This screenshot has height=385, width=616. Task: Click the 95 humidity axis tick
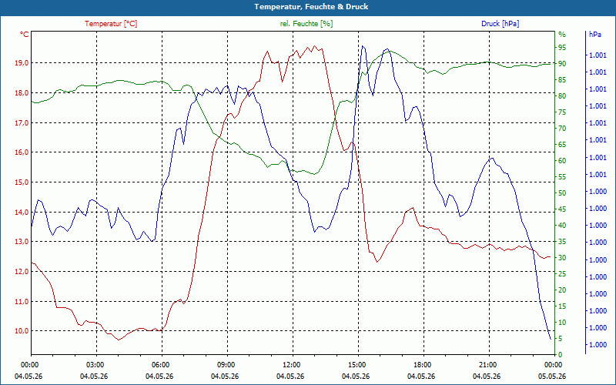click(x=562, y=48)
